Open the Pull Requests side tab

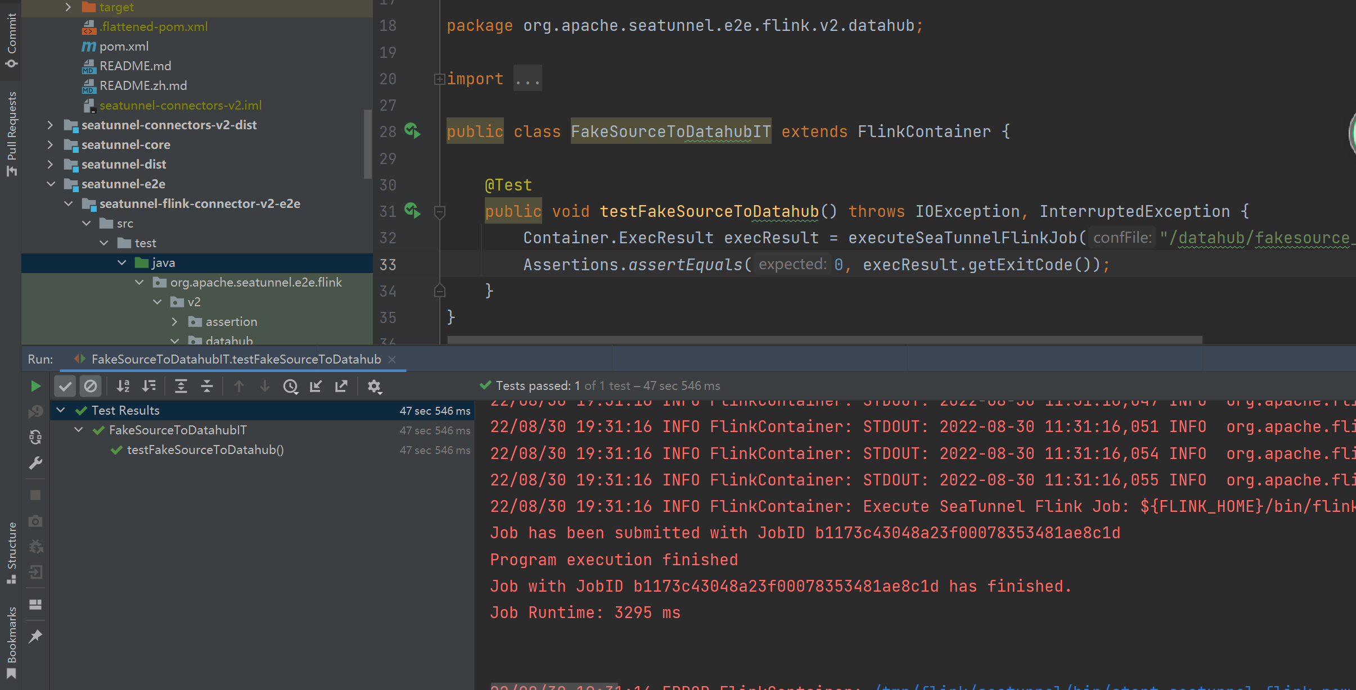coord(11,133)
